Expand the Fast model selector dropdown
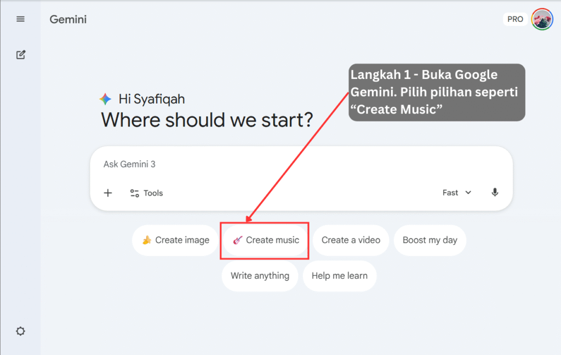The image size is (561, 355). click(456, 193)
